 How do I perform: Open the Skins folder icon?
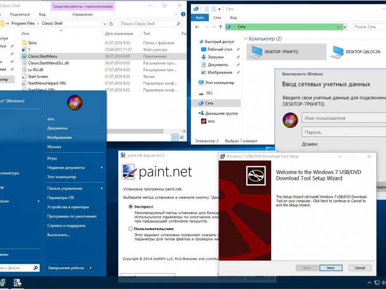coord(24,43)
